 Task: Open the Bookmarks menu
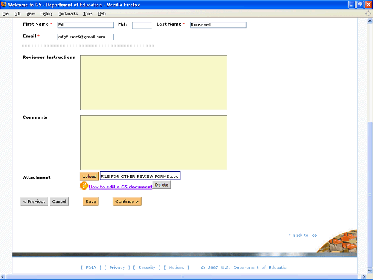(x=68, y=13)
